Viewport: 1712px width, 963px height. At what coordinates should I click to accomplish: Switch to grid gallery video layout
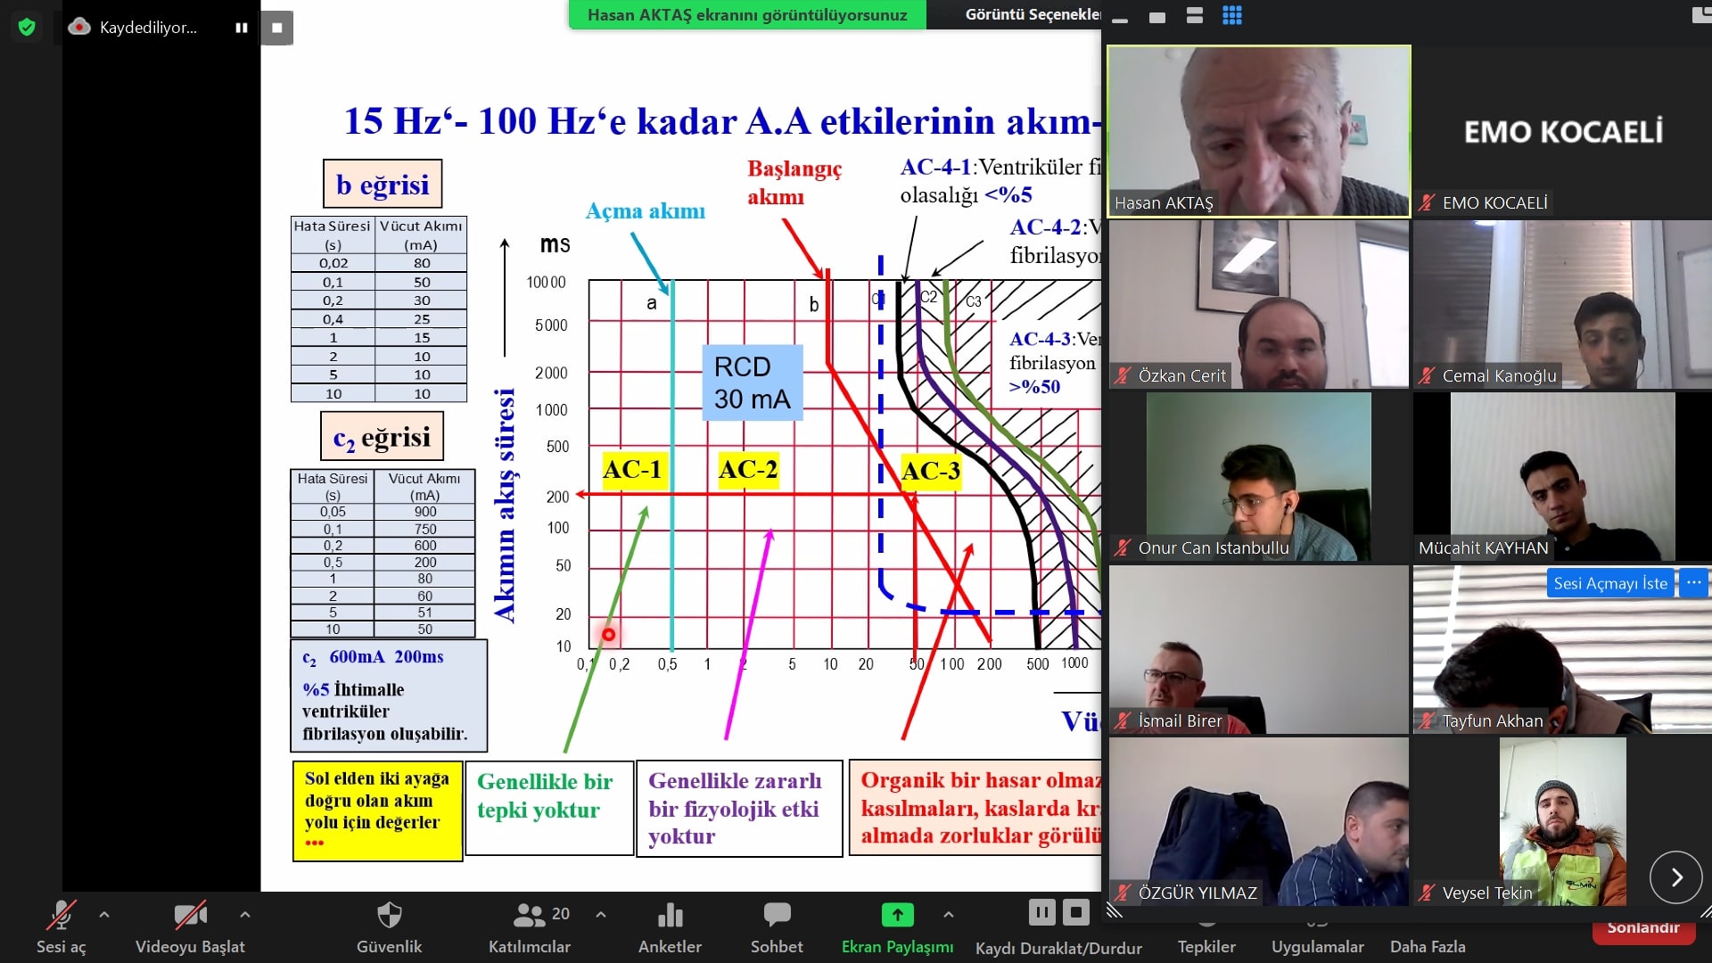[x=1232, y=15]
